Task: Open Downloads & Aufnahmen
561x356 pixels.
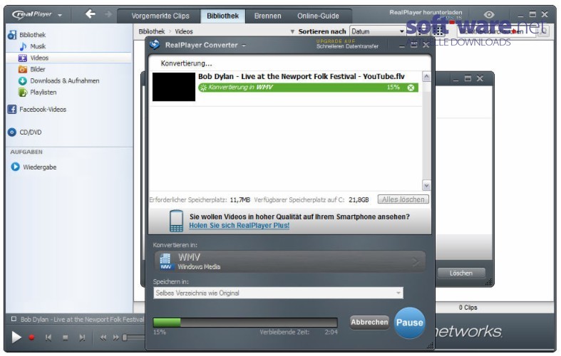Action: (x=65, y=80)
